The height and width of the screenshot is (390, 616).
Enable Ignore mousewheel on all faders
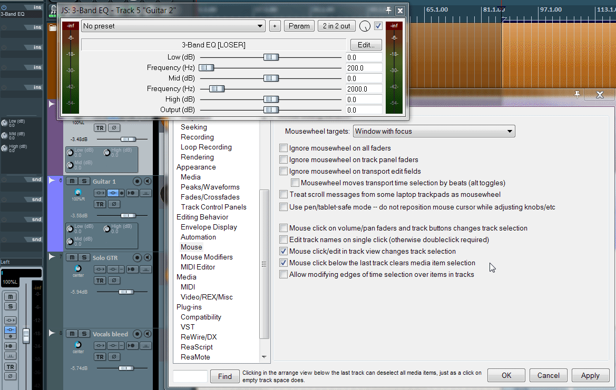284,148
